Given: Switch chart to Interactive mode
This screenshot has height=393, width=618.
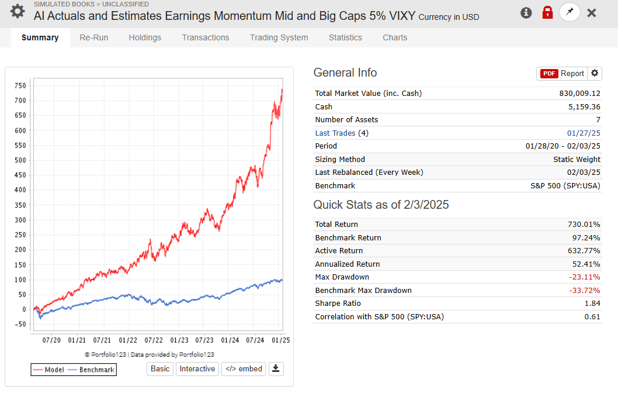Looking at the screenshot, I should click(197, 368).
